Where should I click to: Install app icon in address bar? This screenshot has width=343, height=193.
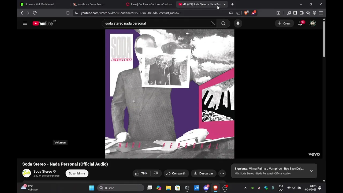pos(231,13)
